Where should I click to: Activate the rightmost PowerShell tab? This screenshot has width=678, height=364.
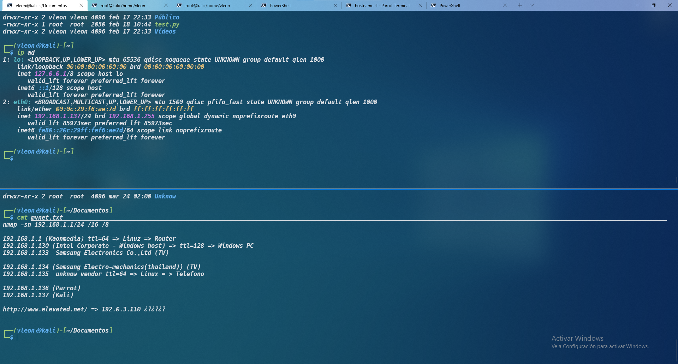(450, 6)
